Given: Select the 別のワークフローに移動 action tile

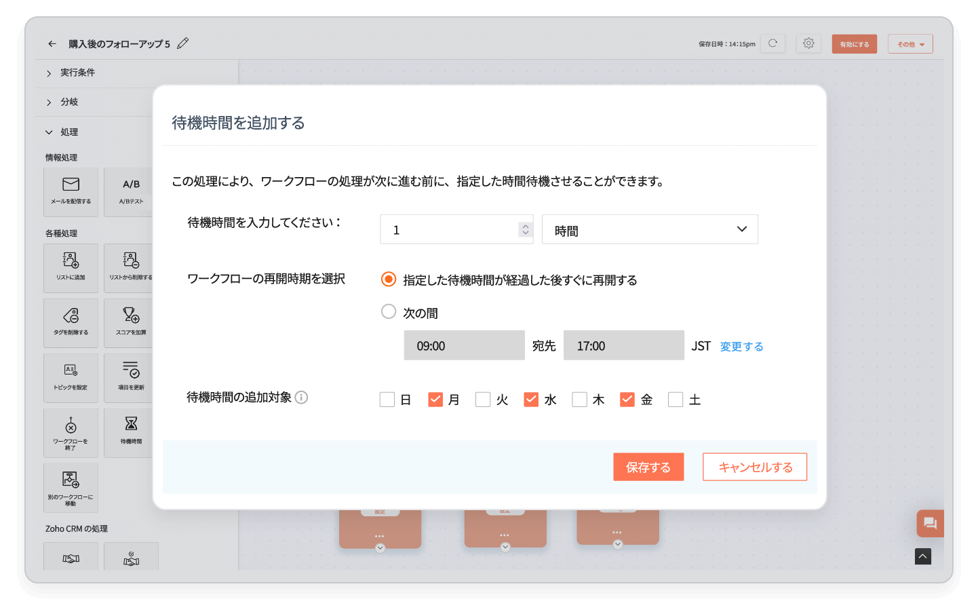Looking at the screenshot, I should coord(71,488).
